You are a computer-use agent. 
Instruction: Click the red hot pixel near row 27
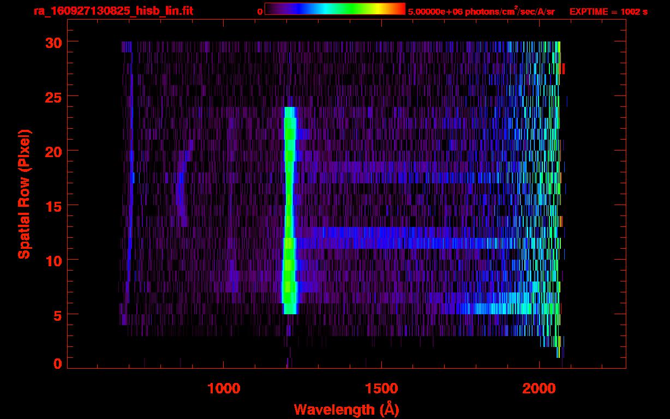(x=563, y=69)
